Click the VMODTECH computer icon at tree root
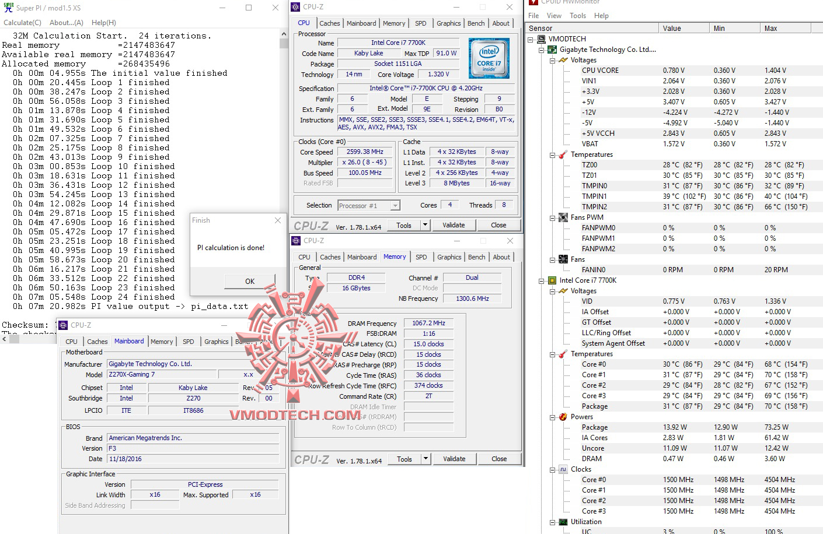The image size is (823, 534). click(x=543, y=39)
